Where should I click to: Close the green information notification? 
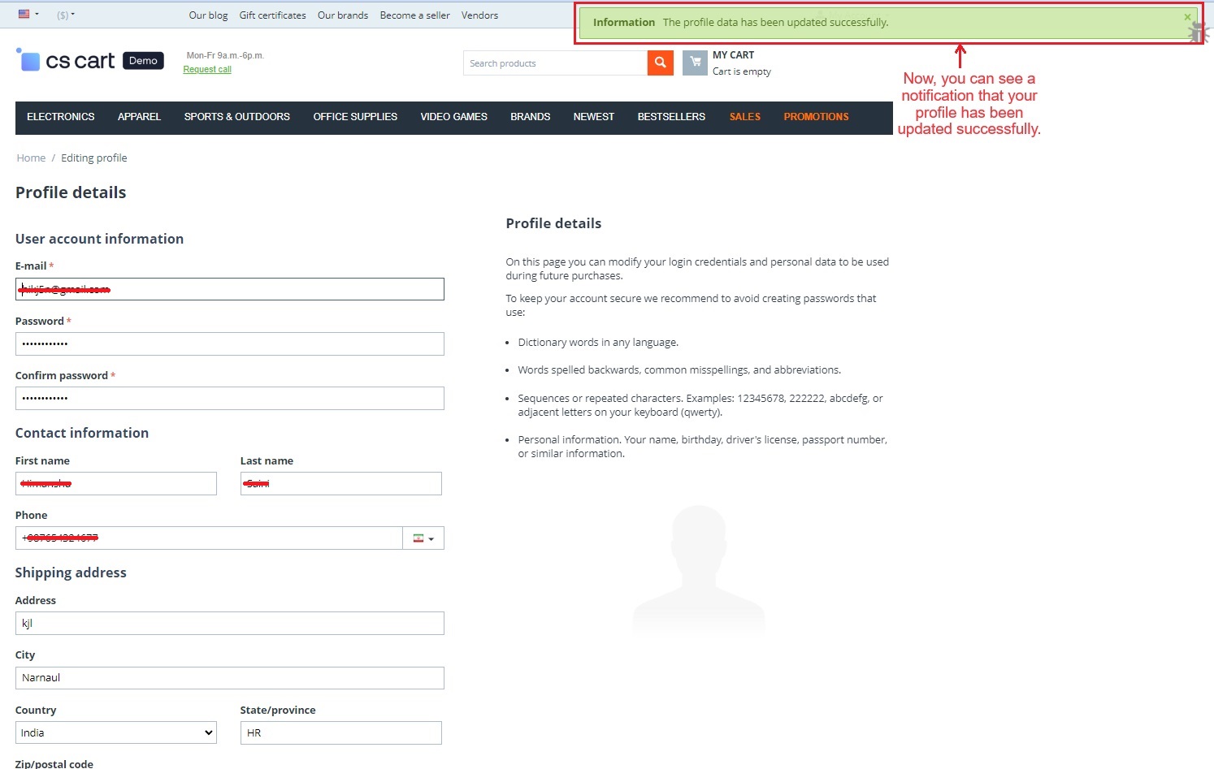pyautogui.click(x=1187, y=17)
